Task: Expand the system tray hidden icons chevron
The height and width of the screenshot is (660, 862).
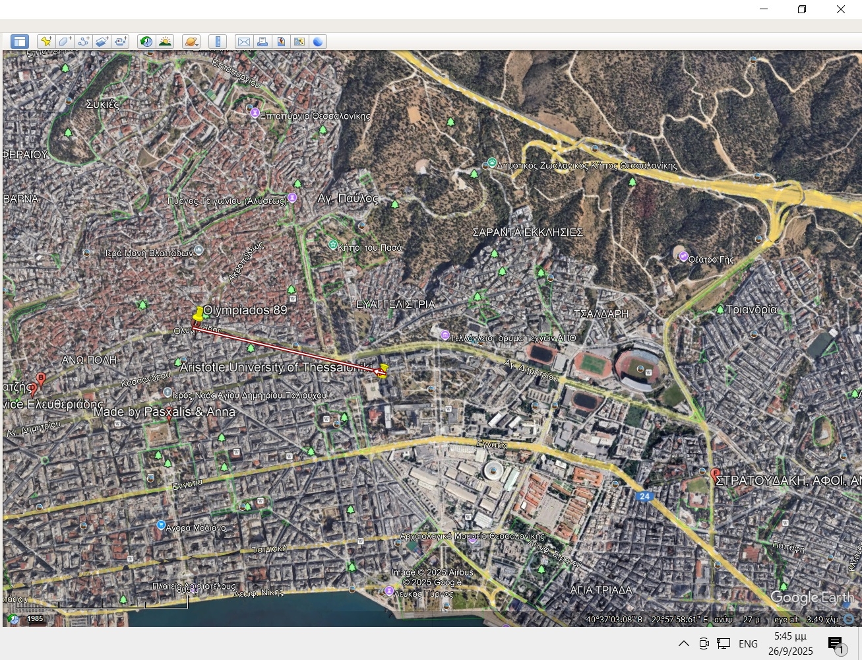Action: (x=684, y=643)
